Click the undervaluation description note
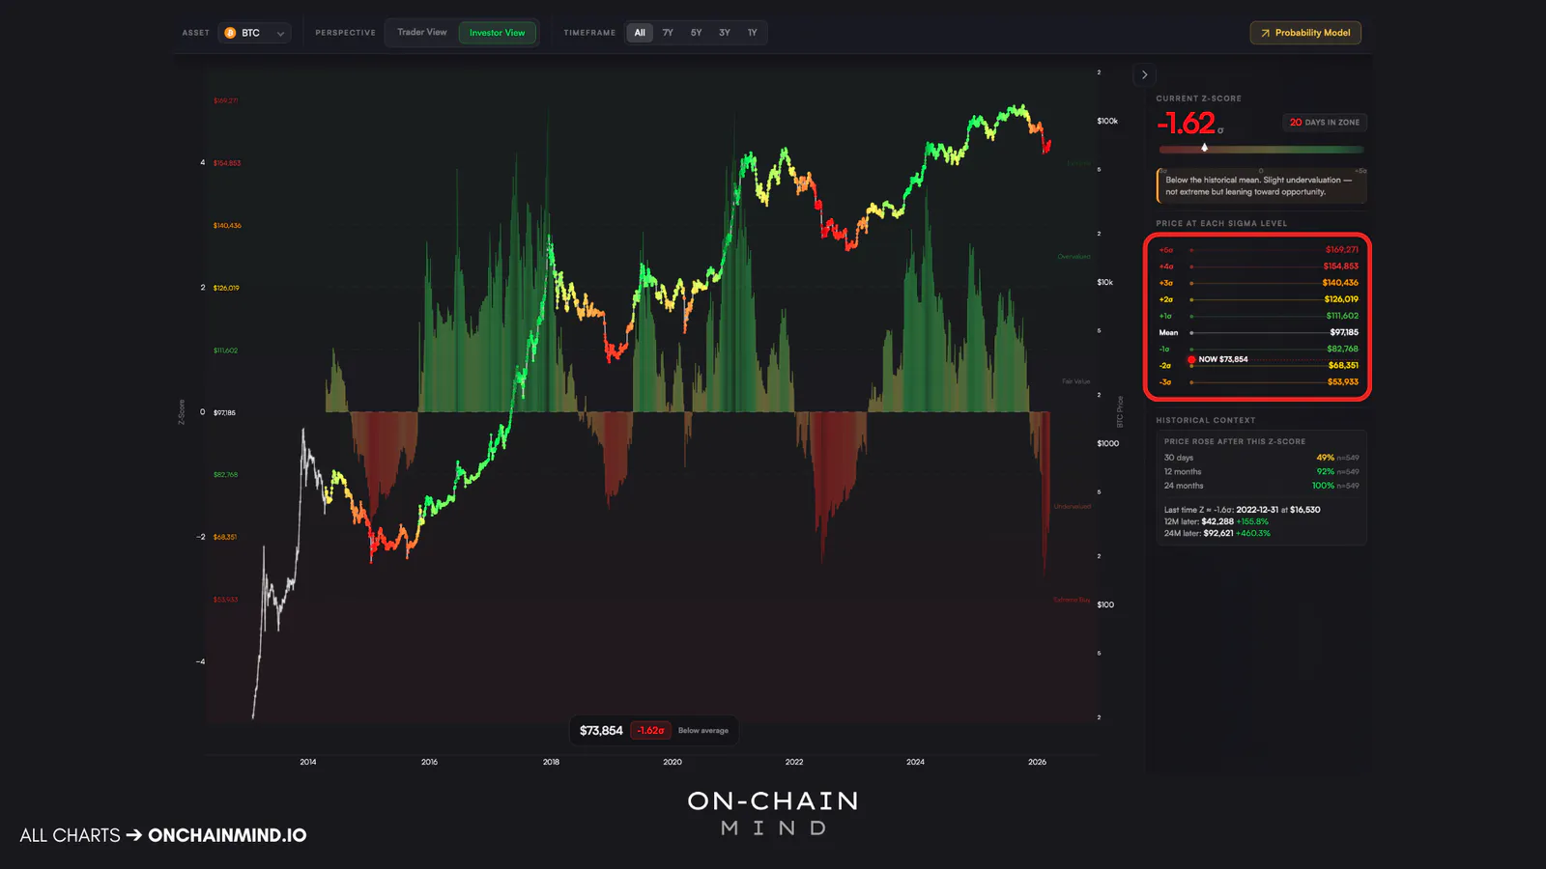 coord(1261,186)
